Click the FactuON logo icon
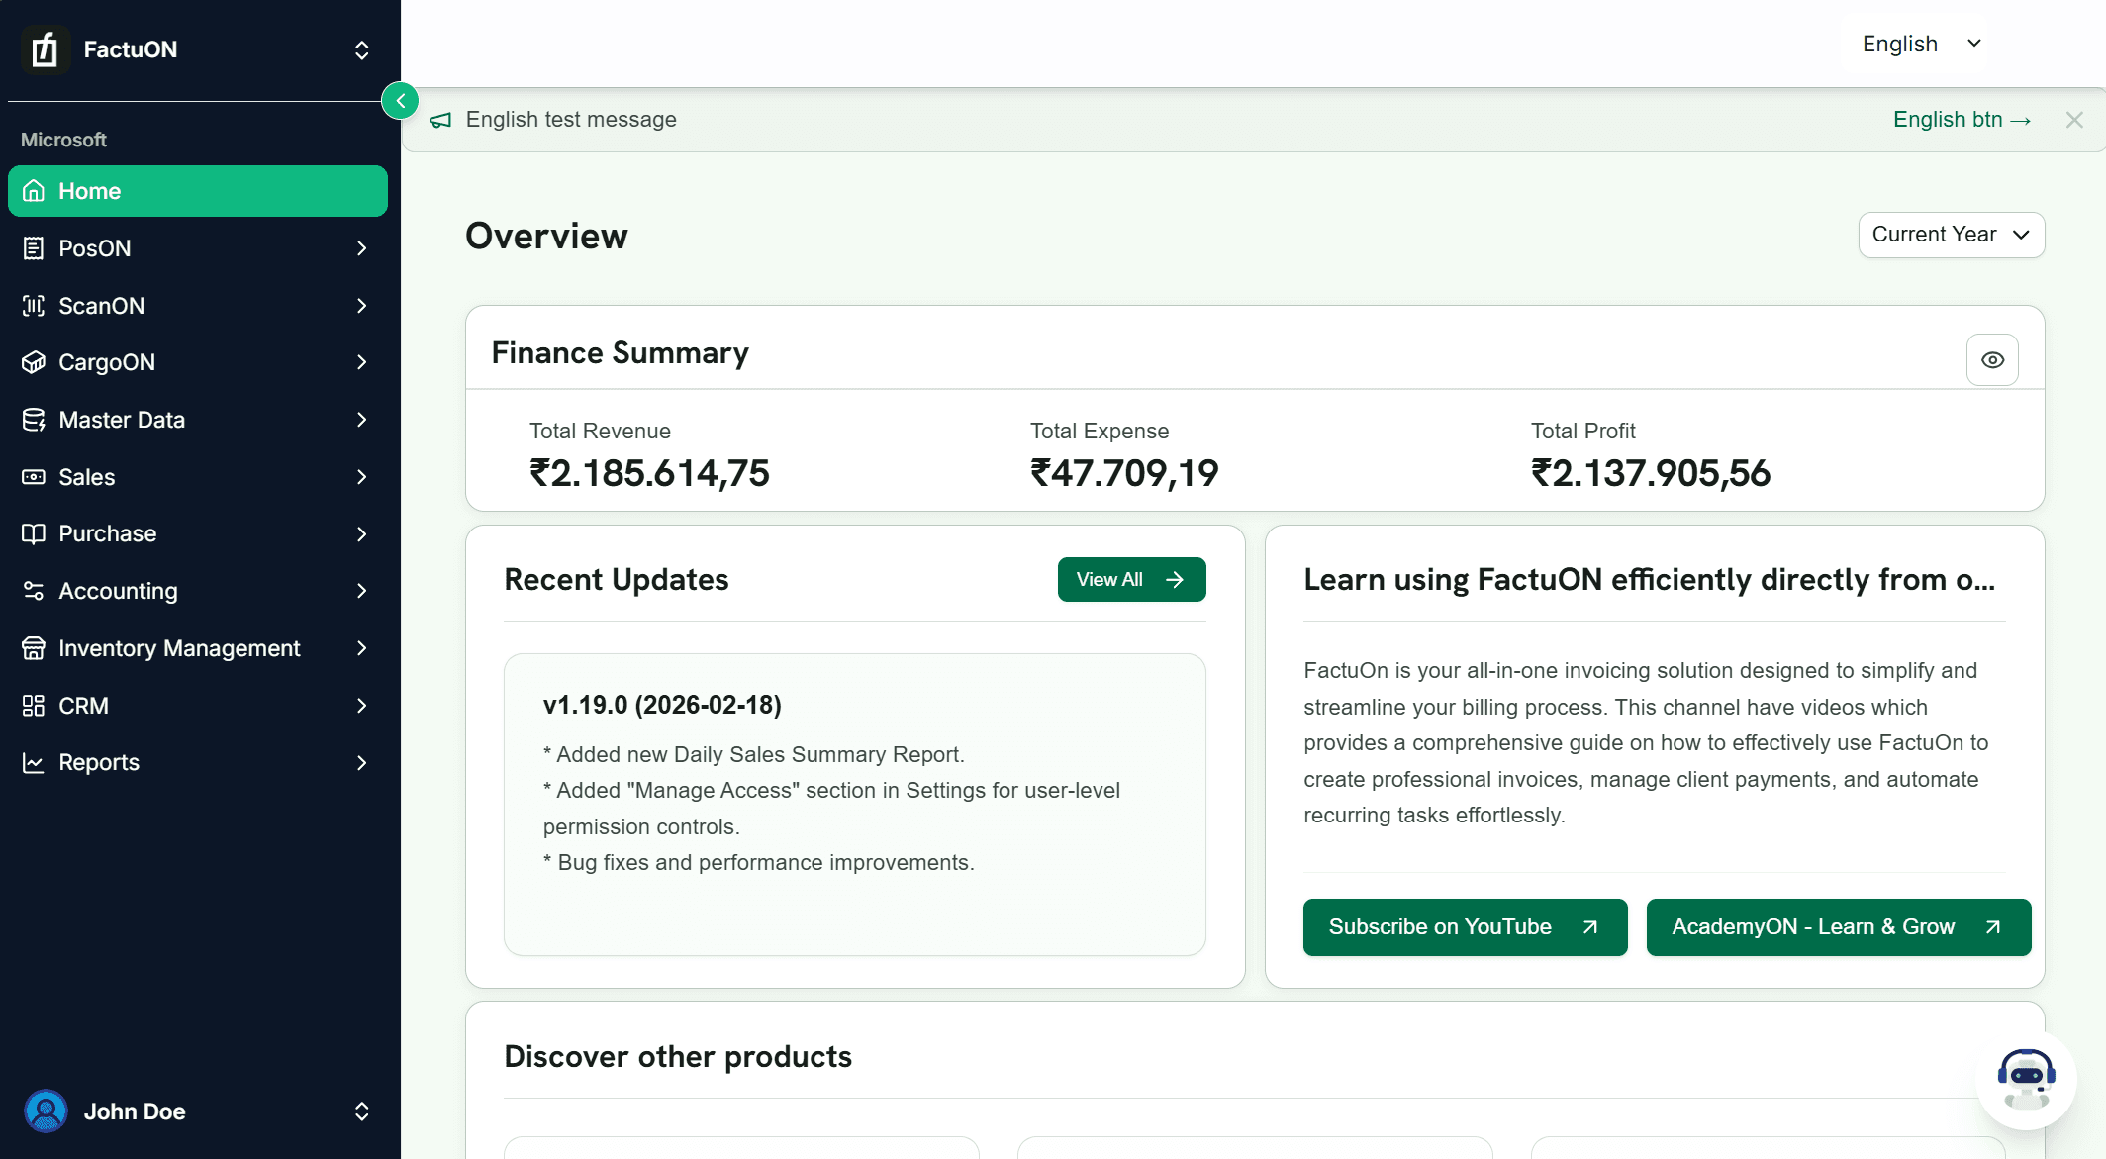The image size is (2106, 1159). pyautogui.click(x=46, y=49)
